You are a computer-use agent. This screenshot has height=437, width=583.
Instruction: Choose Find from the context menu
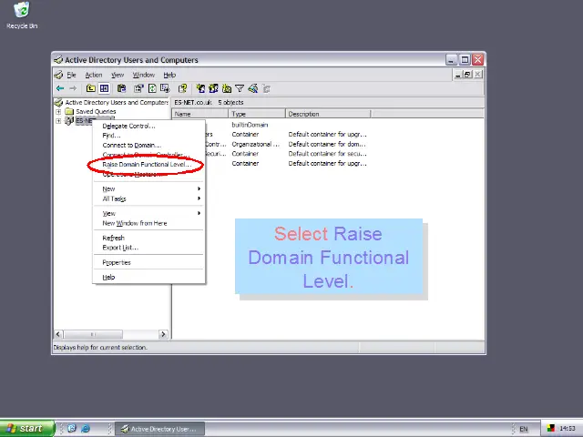pyautogui.click(x=148, y=136)
